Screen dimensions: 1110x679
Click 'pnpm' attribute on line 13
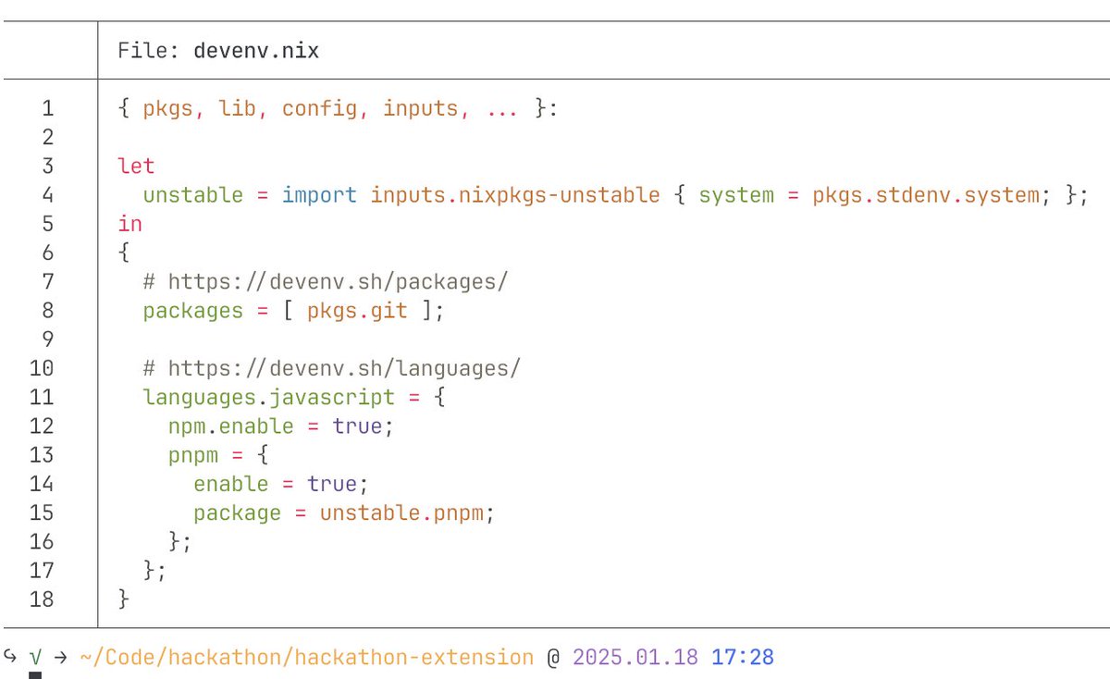(192, 455)
